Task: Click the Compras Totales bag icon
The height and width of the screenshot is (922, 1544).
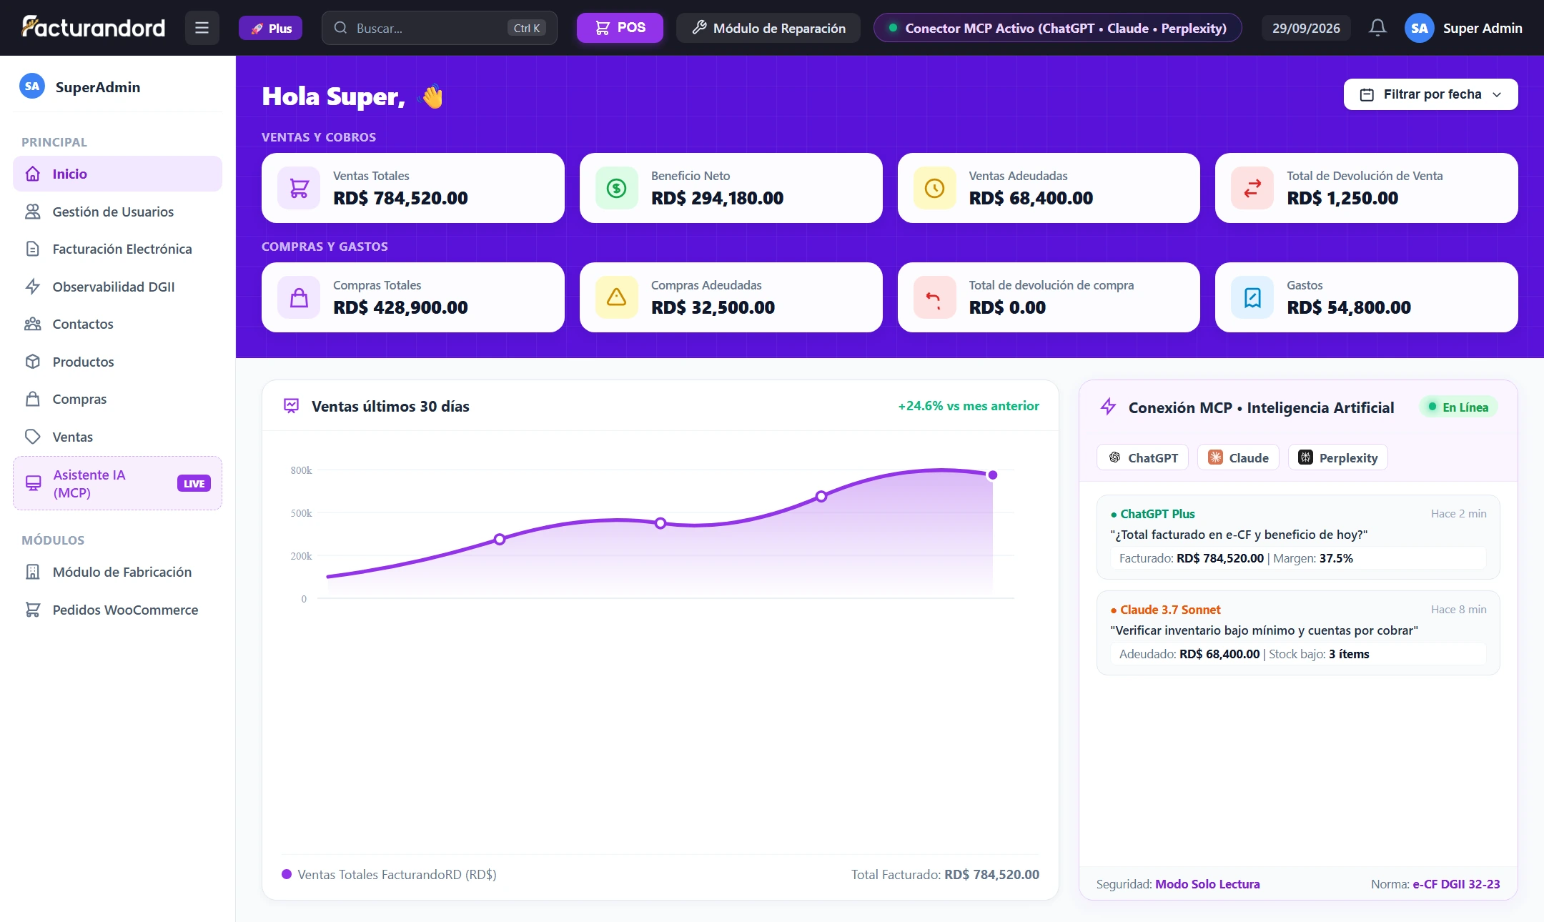Action: [x=299, y=297]
